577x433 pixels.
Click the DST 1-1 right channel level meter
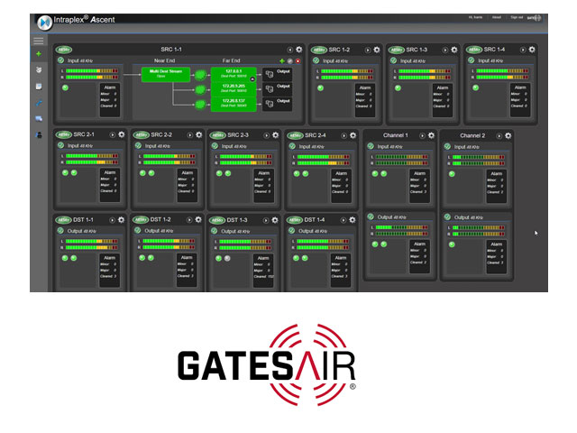92,248
